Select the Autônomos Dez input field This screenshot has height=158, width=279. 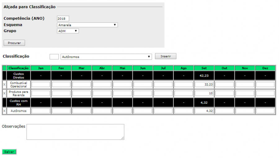(265, 111)
